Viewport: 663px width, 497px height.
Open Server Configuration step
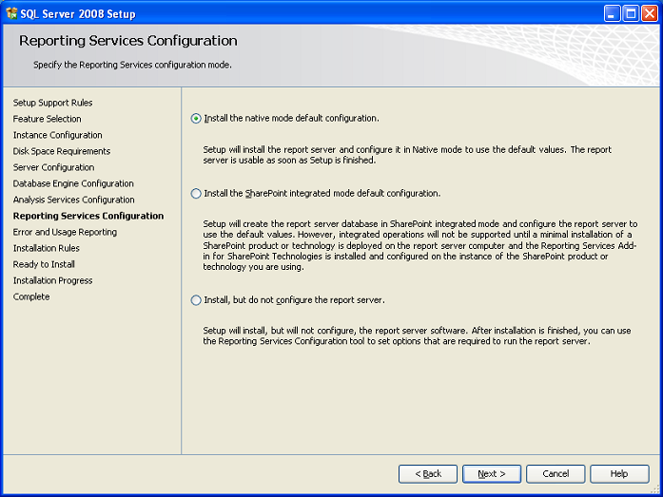coord(53,167)
